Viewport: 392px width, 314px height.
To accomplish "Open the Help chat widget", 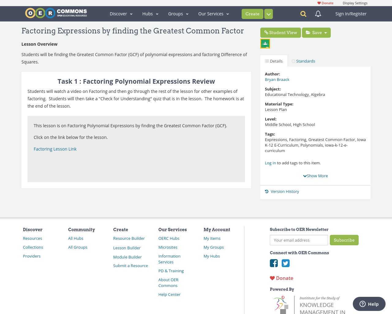I will coord(369,304).
